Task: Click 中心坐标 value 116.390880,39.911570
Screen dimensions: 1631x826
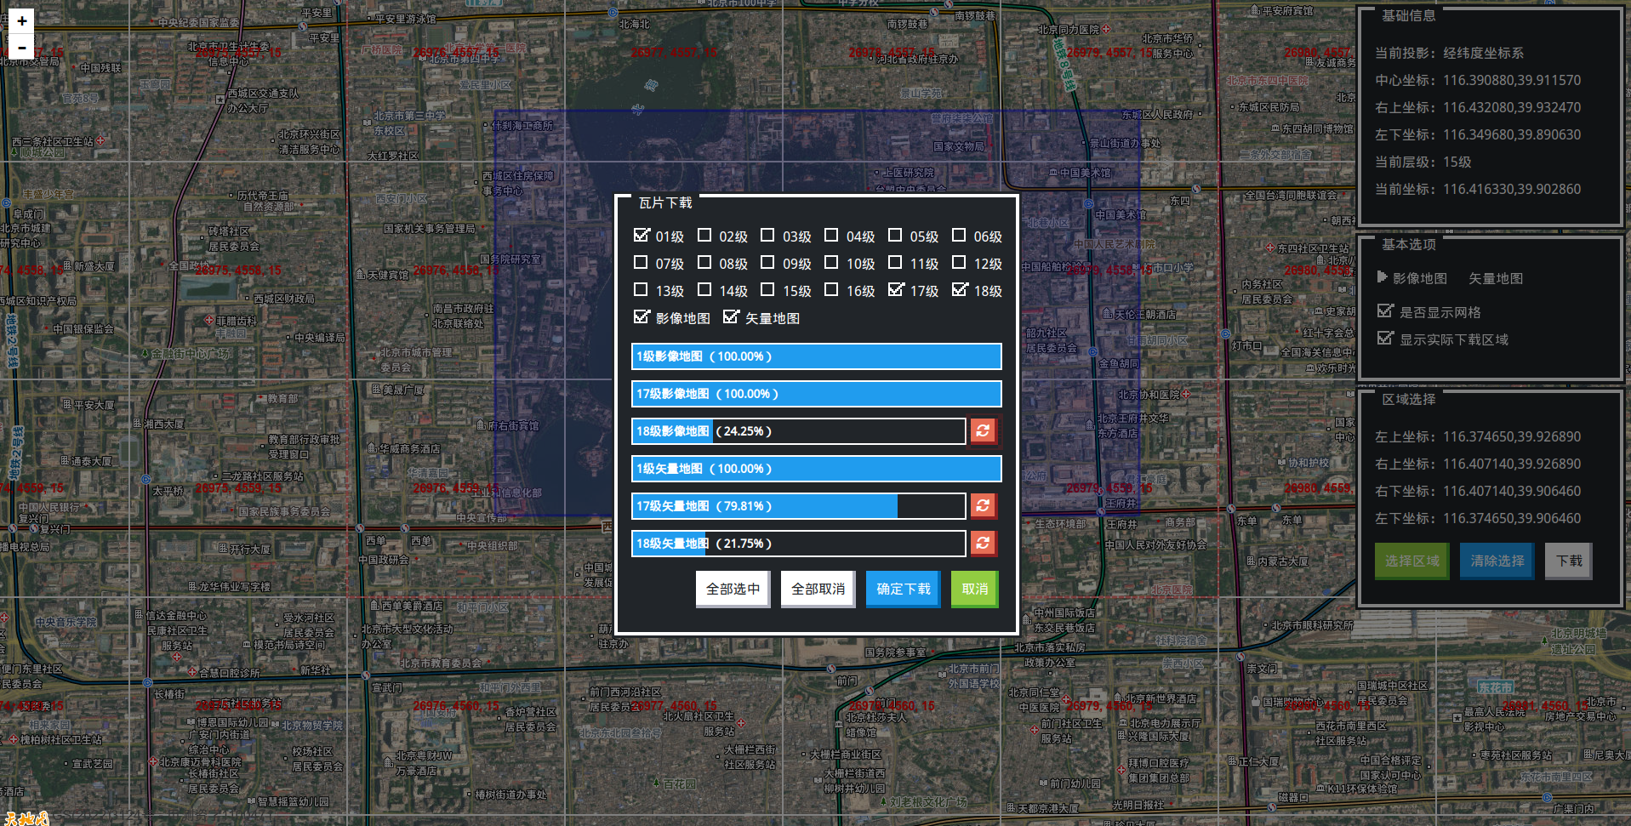Action: click(1512, 80)
